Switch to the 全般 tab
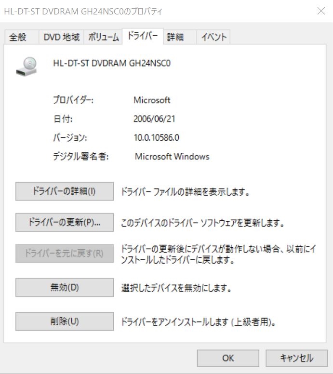Image resolution: width=333 pixels, height=374 pixels. coord(18,37)
